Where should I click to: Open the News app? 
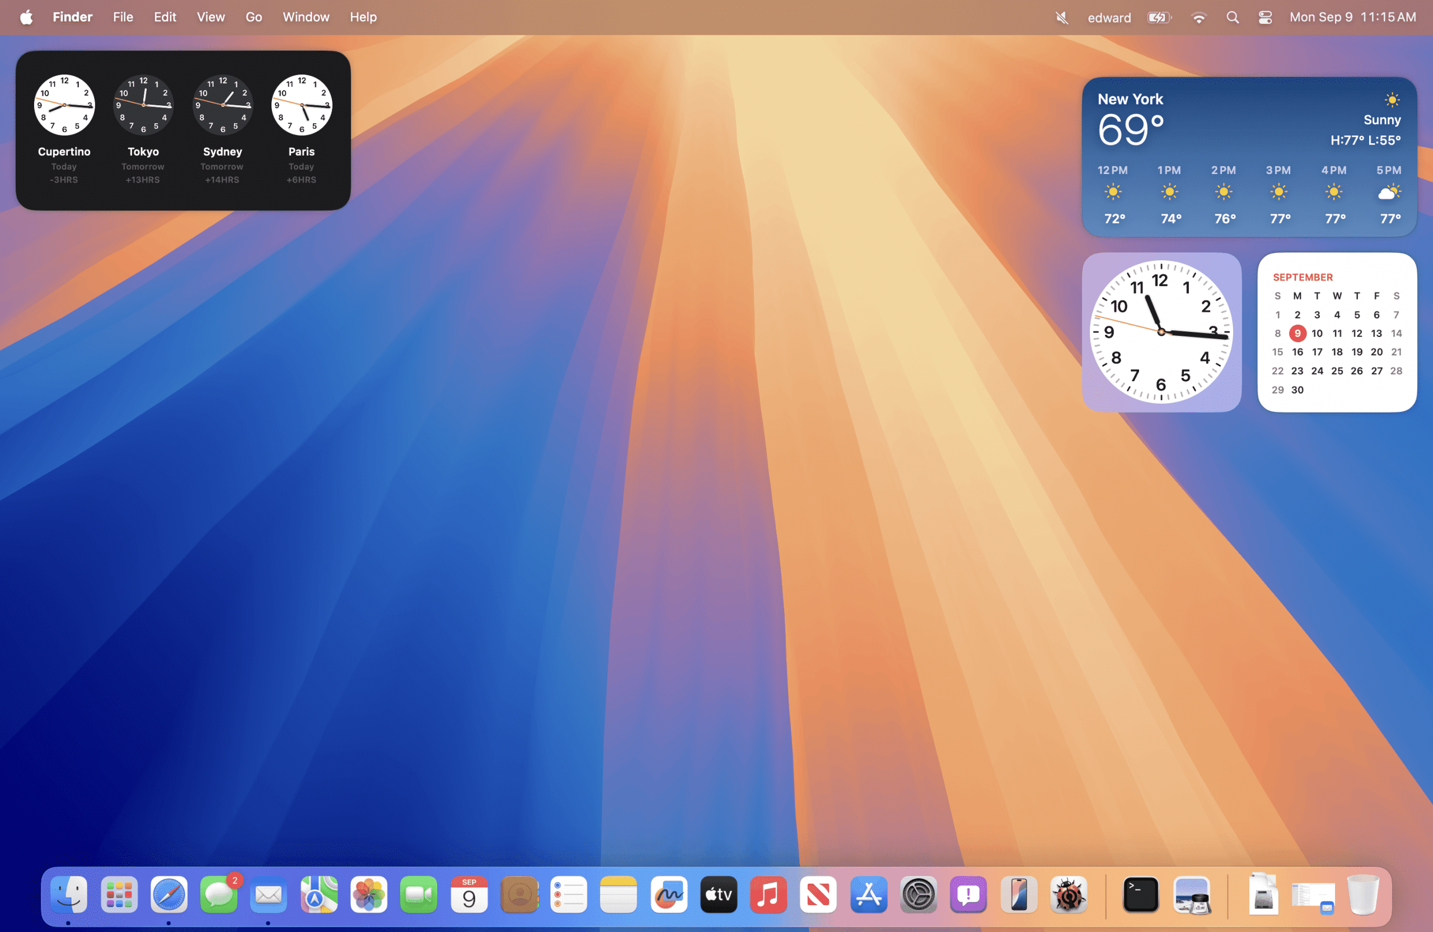point(818,894)
